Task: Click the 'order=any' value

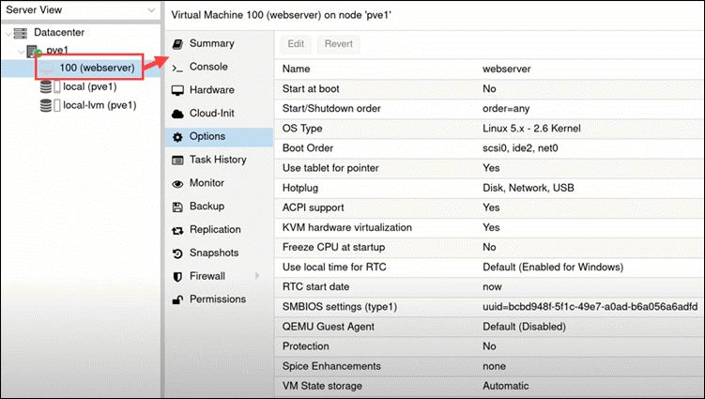Action: (x=506, y=108)
